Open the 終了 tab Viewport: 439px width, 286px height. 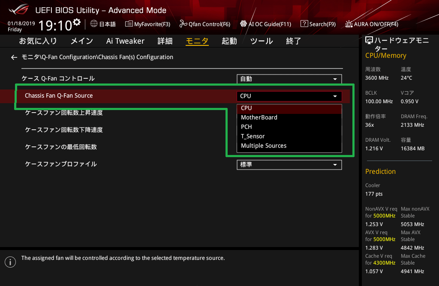point(293,41)
